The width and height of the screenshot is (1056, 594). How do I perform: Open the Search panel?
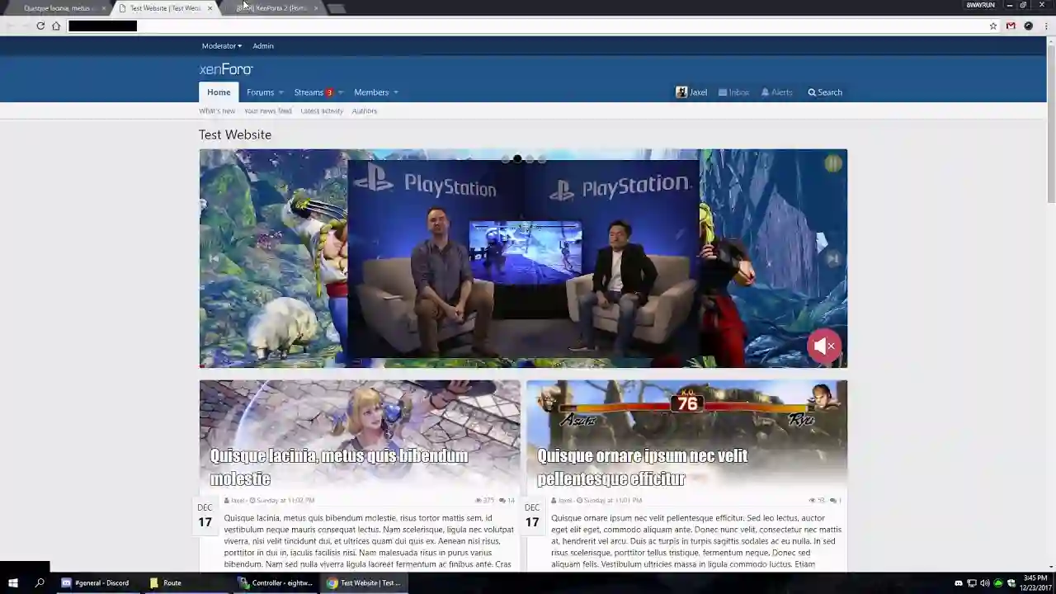click(825, 92)
